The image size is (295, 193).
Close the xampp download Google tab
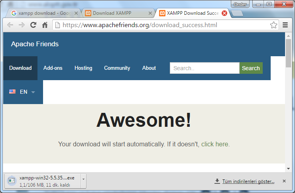tap(76, 13)
